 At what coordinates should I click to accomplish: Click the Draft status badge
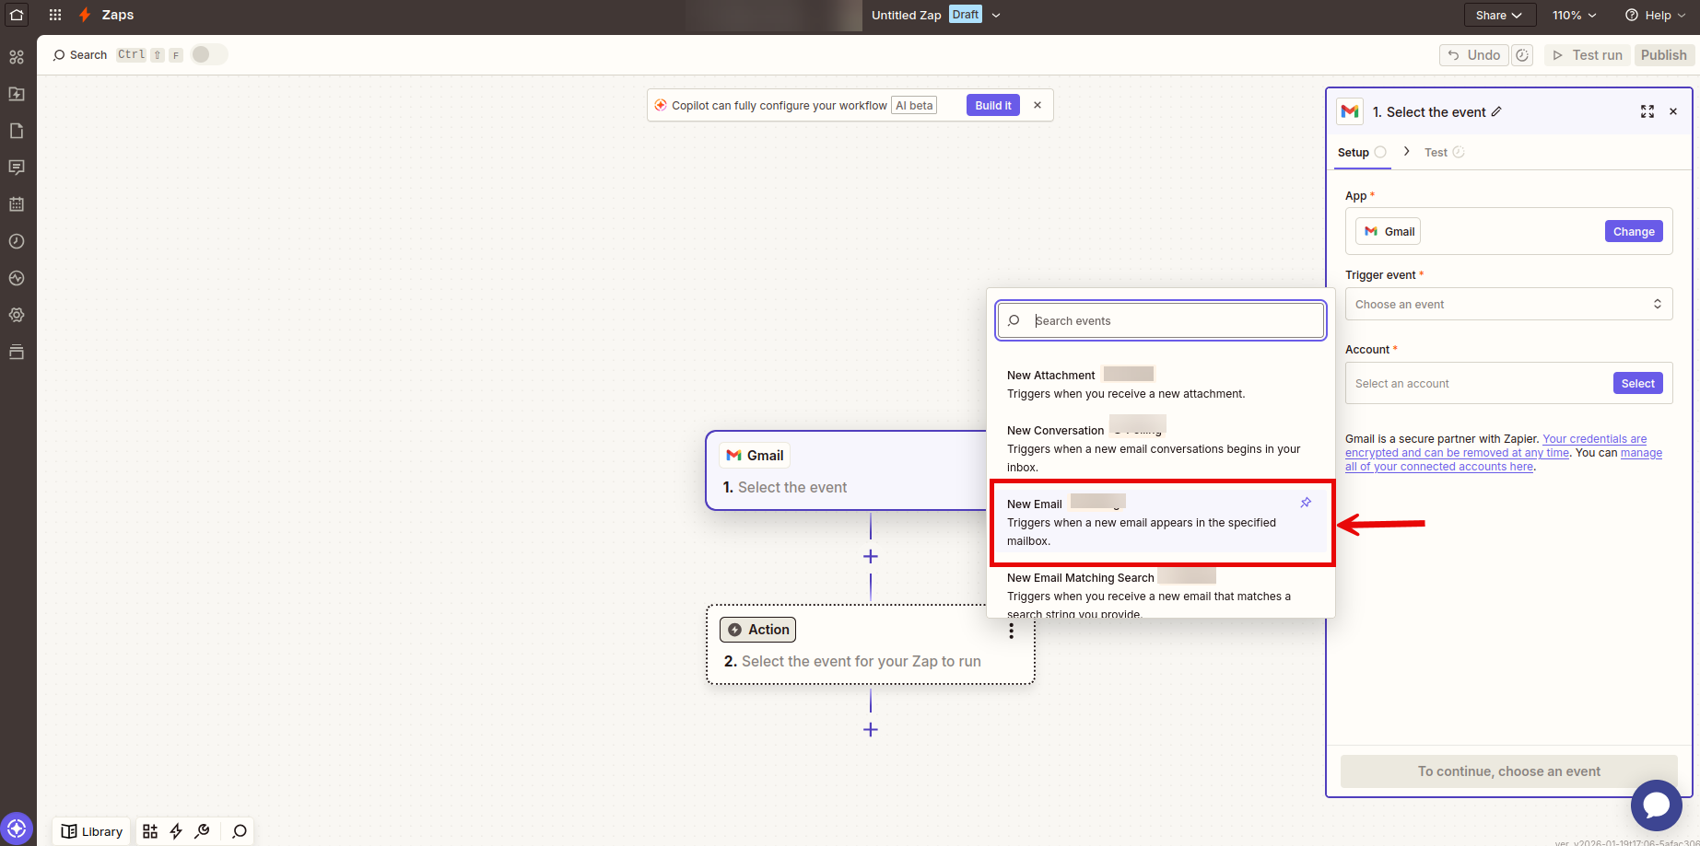point(966,15)
